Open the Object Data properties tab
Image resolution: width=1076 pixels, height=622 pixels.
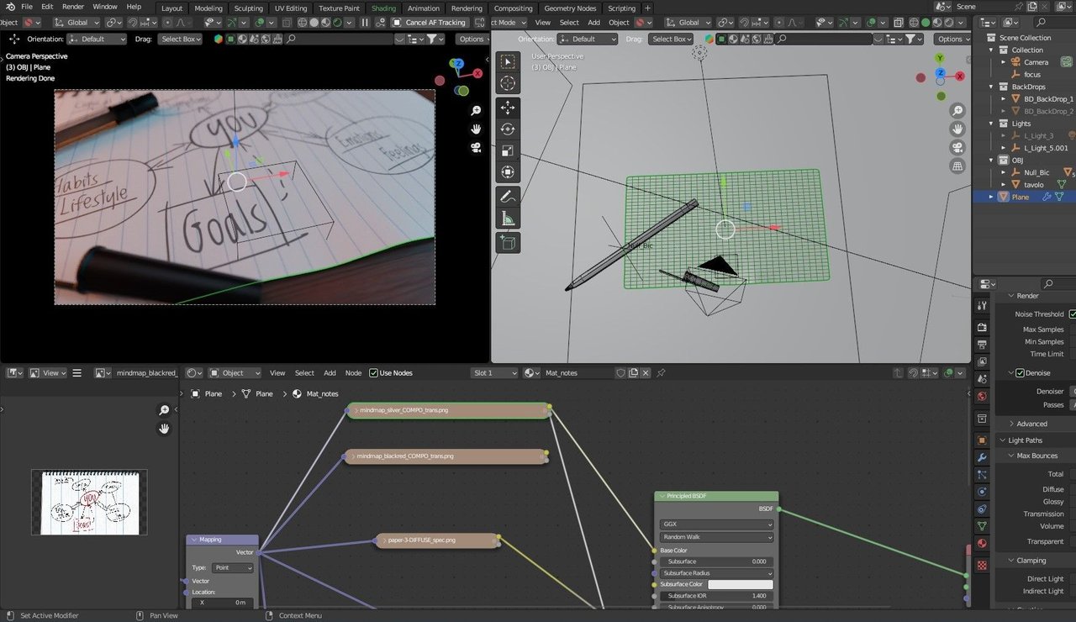click(982, 526)
